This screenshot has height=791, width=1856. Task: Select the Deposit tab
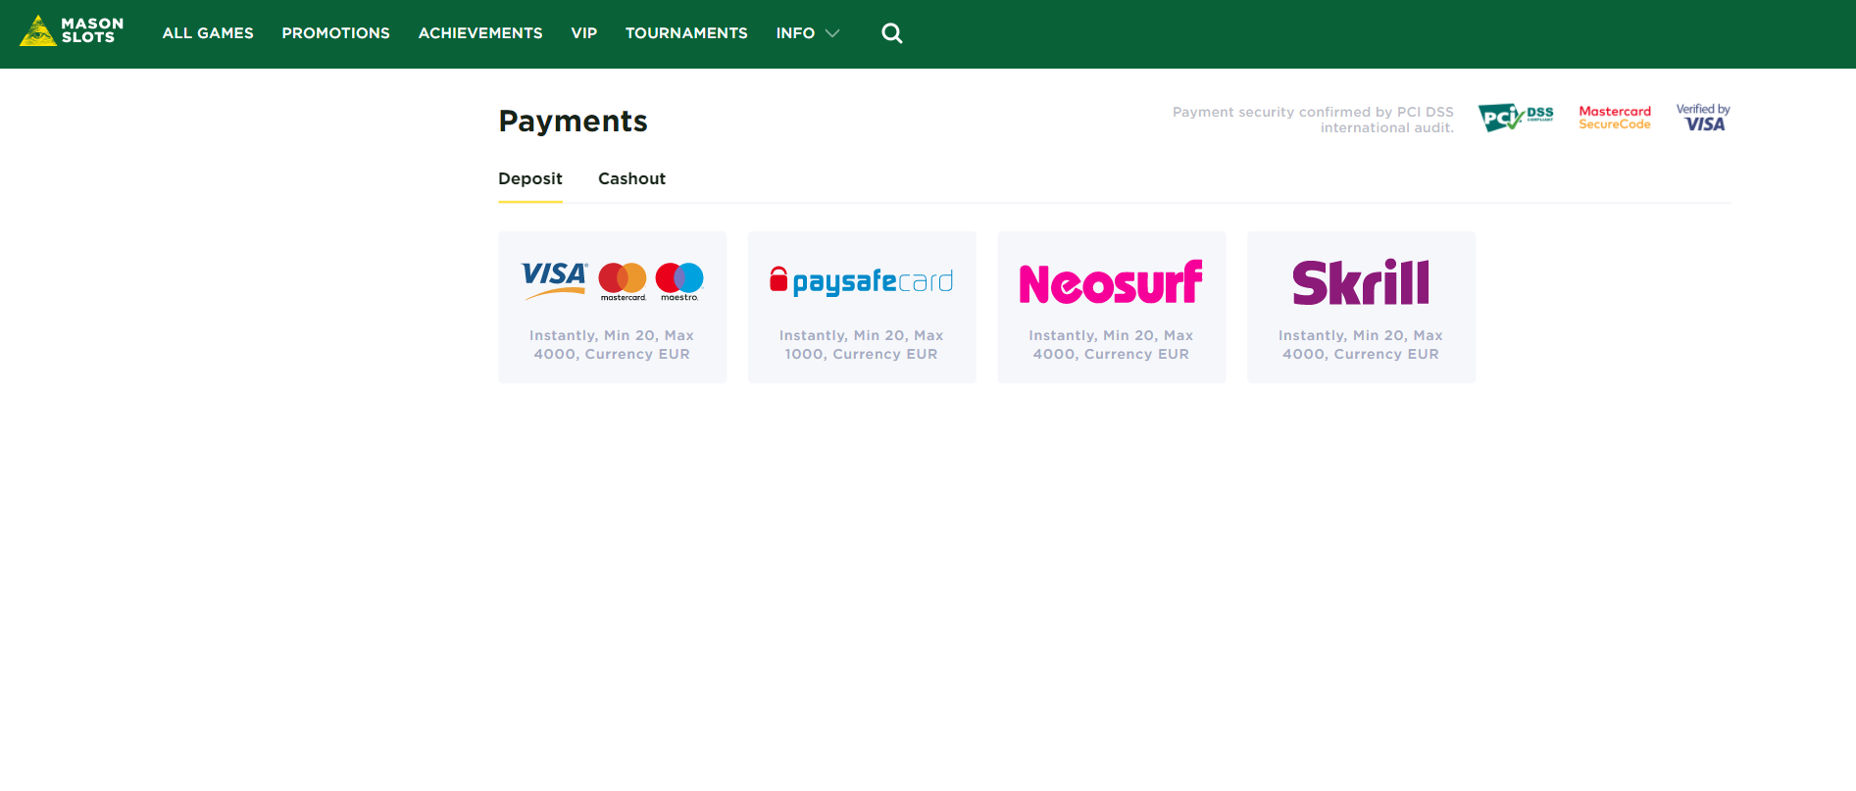530,178
